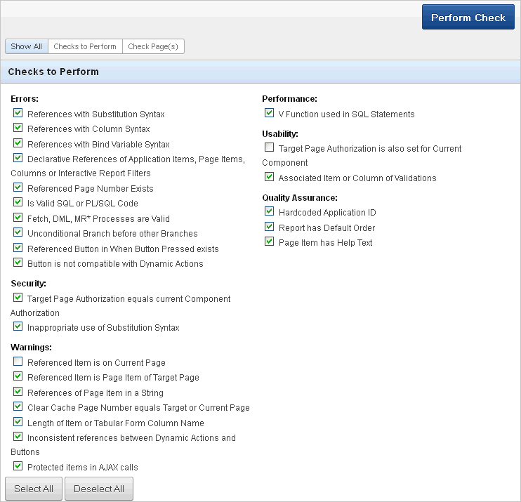
Task: Enable Target Page Authorization also set for Current Component
Action: 269,147
